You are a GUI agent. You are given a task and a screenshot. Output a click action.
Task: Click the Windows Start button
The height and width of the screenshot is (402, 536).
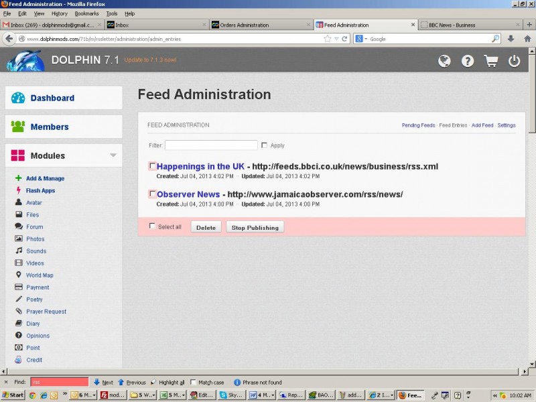coord(13,395)
